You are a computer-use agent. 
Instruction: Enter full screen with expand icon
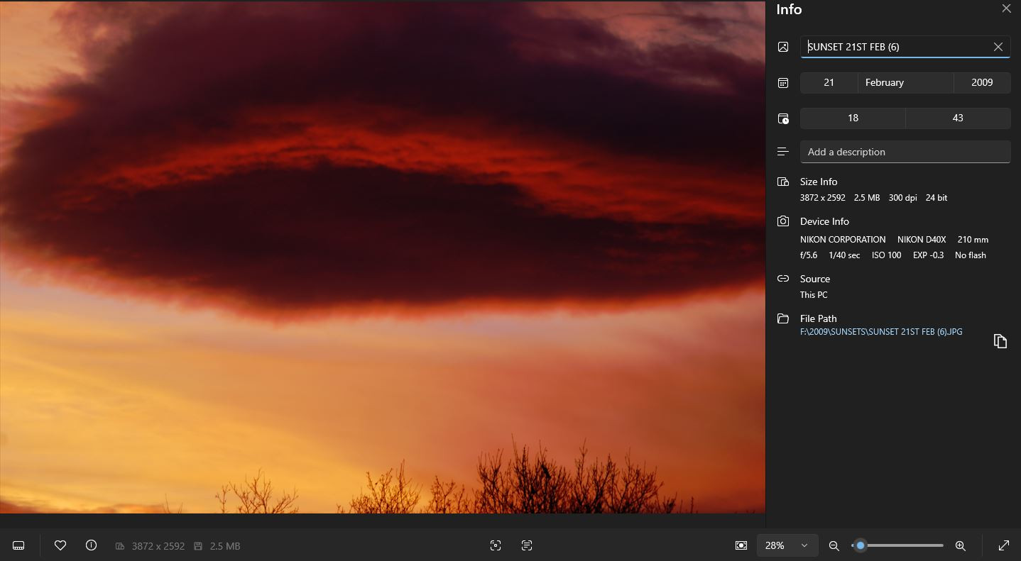click(1004, 545)
